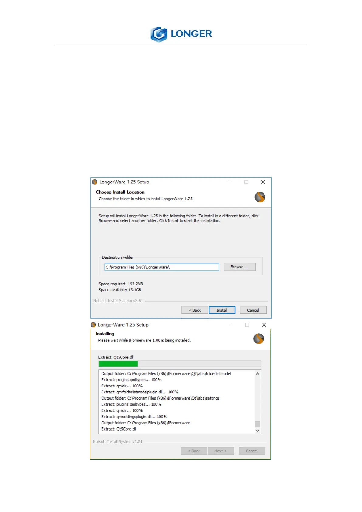The width and height of the screenshot is (362, 512).
Task: Click the Next > button in the Installing window
Action: (x=221, y=451)
